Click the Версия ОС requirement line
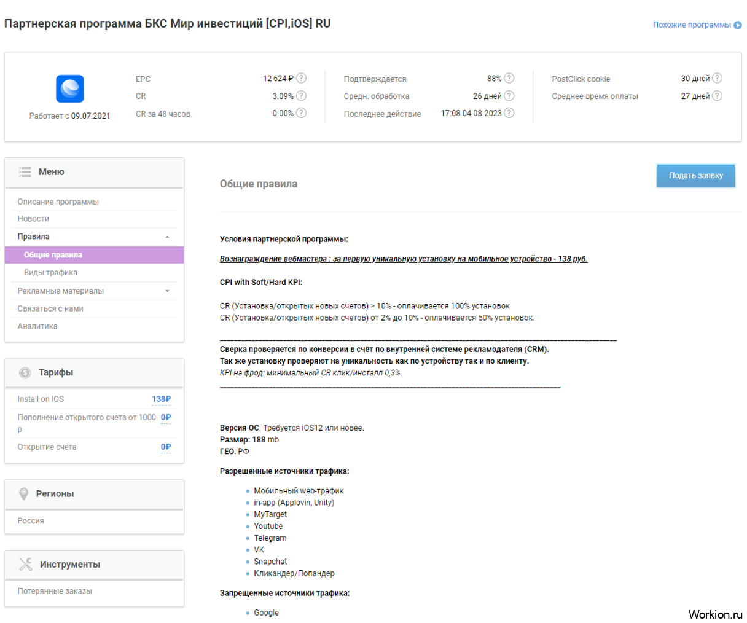The image size is (747, 623). tap(292, 428)
